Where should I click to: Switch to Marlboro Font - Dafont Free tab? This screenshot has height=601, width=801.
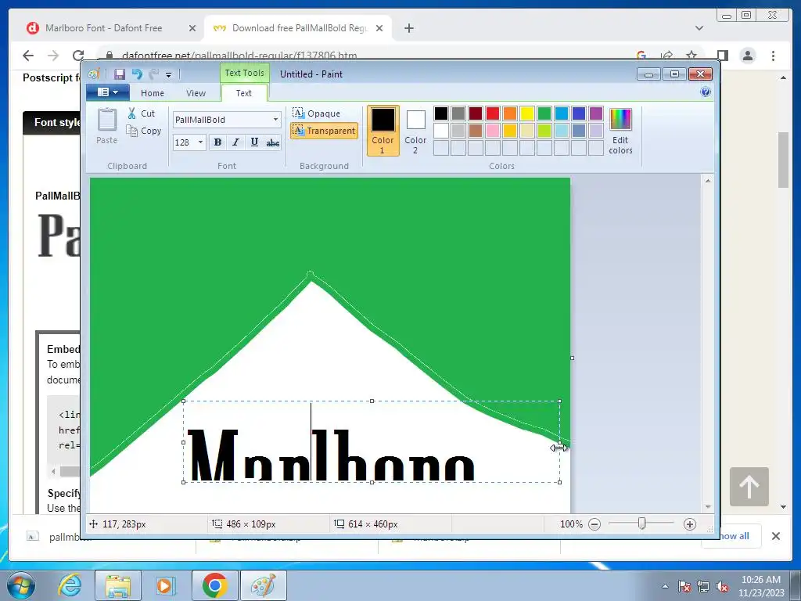point(104,28)
